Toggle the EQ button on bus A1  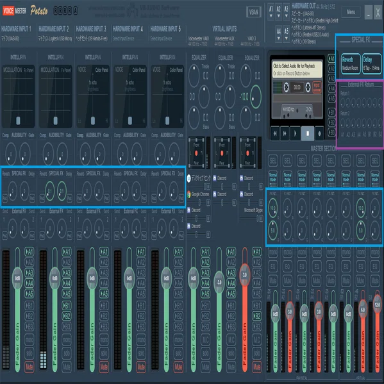click(273, 266)
